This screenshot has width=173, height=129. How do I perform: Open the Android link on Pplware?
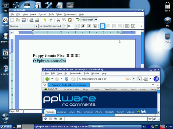click(88, 112)
